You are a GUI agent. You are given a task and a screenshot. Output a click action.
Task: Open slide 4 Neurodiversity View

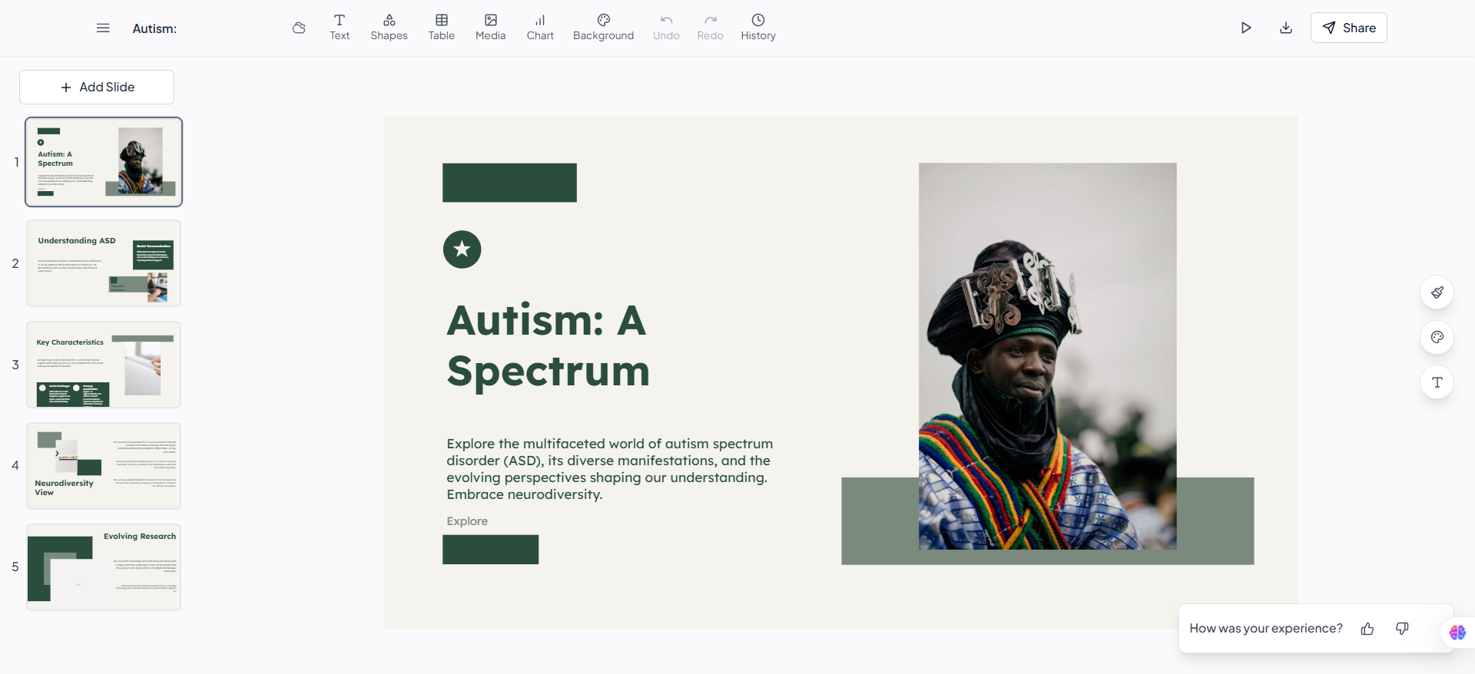click(x=104, y=466)
